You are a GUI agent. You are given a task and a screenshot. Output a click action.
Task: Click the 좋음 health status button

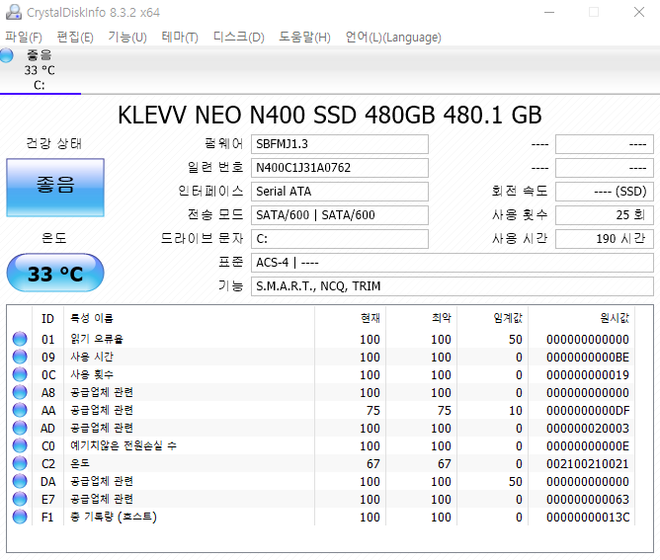click(x=55, y=188)
